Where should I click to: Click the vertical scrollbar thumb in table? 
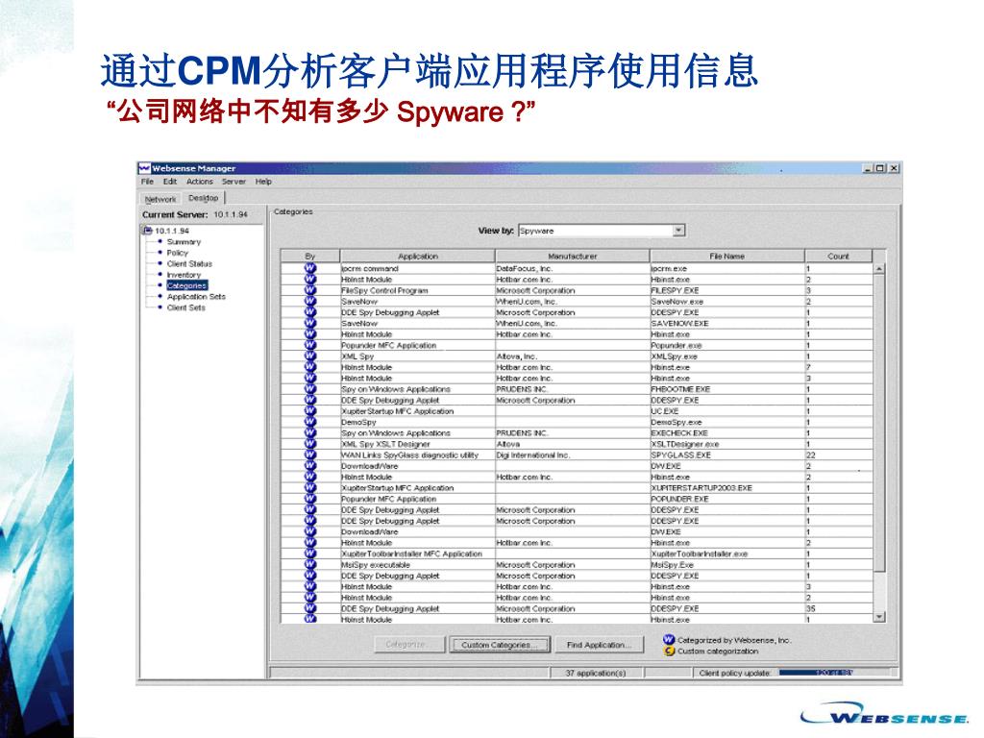pyautogui.click(x=879, y=423)
